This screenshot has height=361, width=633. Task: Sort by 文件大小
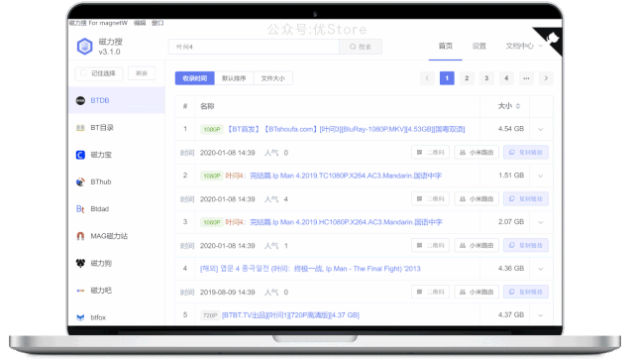coord(272,78)
